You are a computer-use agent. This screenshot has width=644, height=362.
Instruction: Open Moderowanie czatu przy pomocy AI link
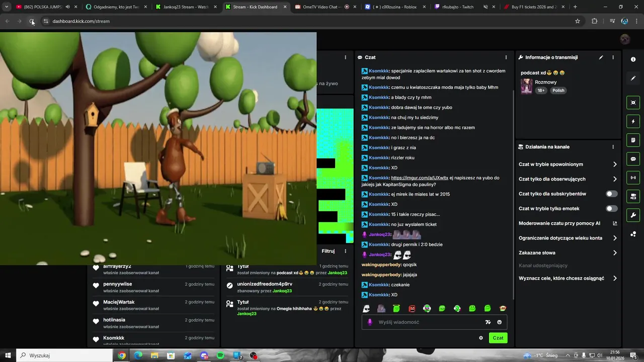tap(568, 223)
